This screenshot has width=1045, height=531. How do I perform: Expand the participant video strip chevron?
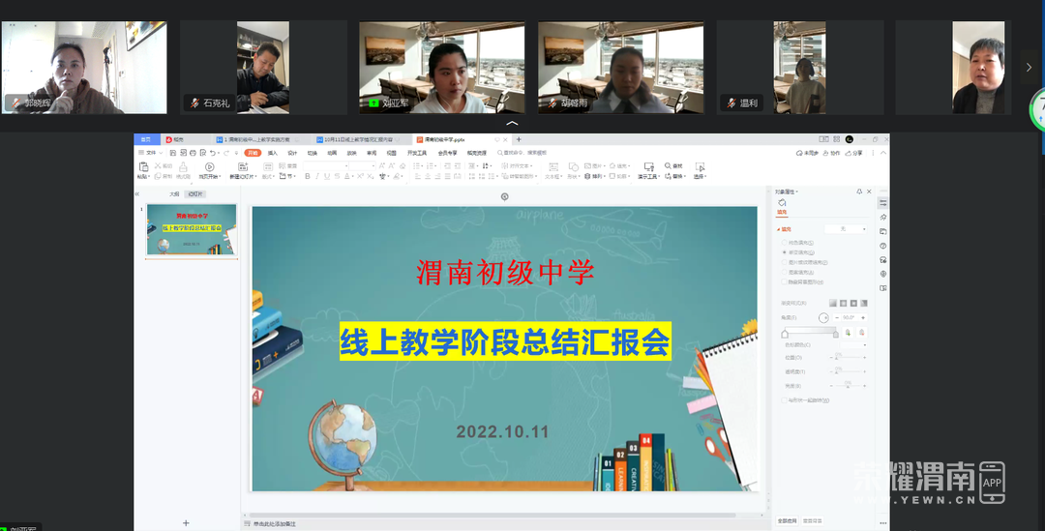coord(512,124)
